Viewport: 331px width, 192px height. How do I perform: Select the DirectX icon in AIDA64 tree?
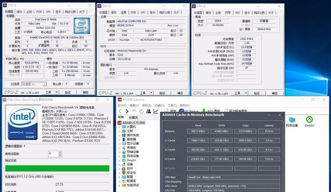click(x=124, y=160)
